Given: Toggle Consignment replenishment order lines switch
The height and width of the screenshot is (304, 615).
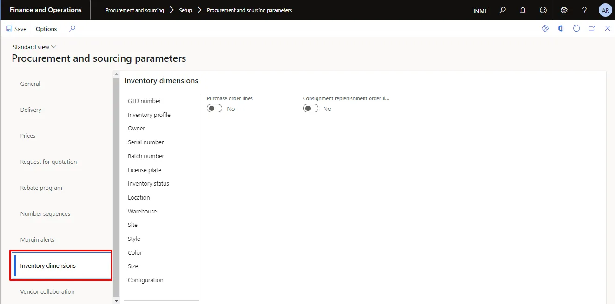Looking at the screenshot, I should click(311, 109).
